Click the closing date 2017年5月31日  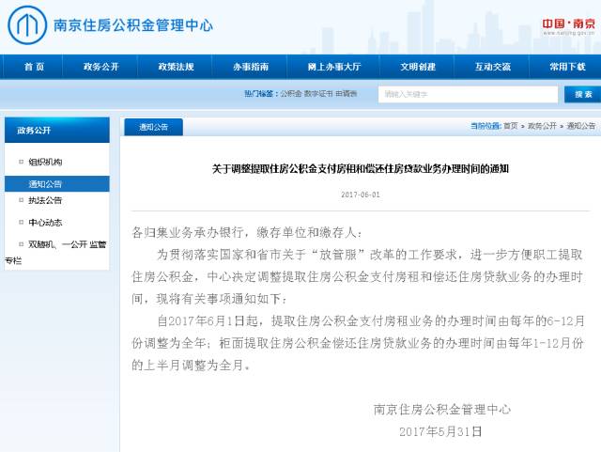[440, 431]
